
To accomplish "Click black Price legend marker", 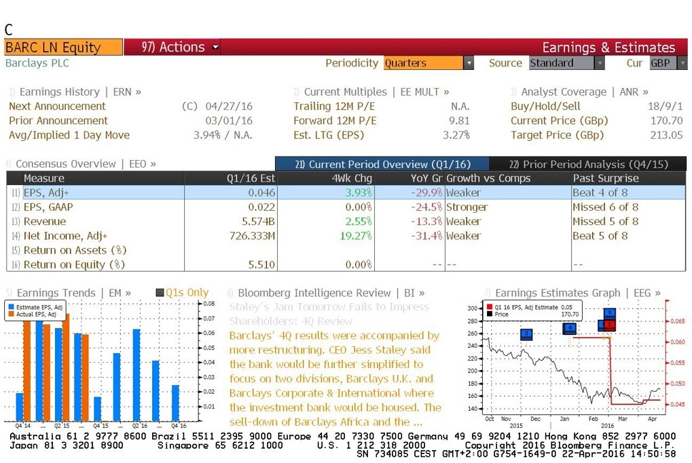I will (490, 315).
